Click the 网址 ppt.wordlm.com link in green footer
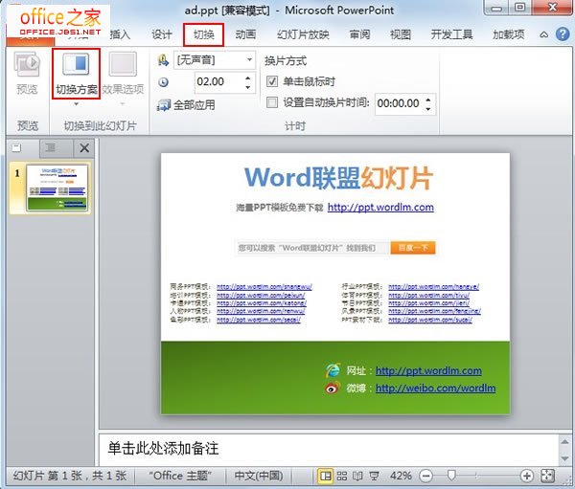Screen dimensions: 575x489 tap(428, 370)
